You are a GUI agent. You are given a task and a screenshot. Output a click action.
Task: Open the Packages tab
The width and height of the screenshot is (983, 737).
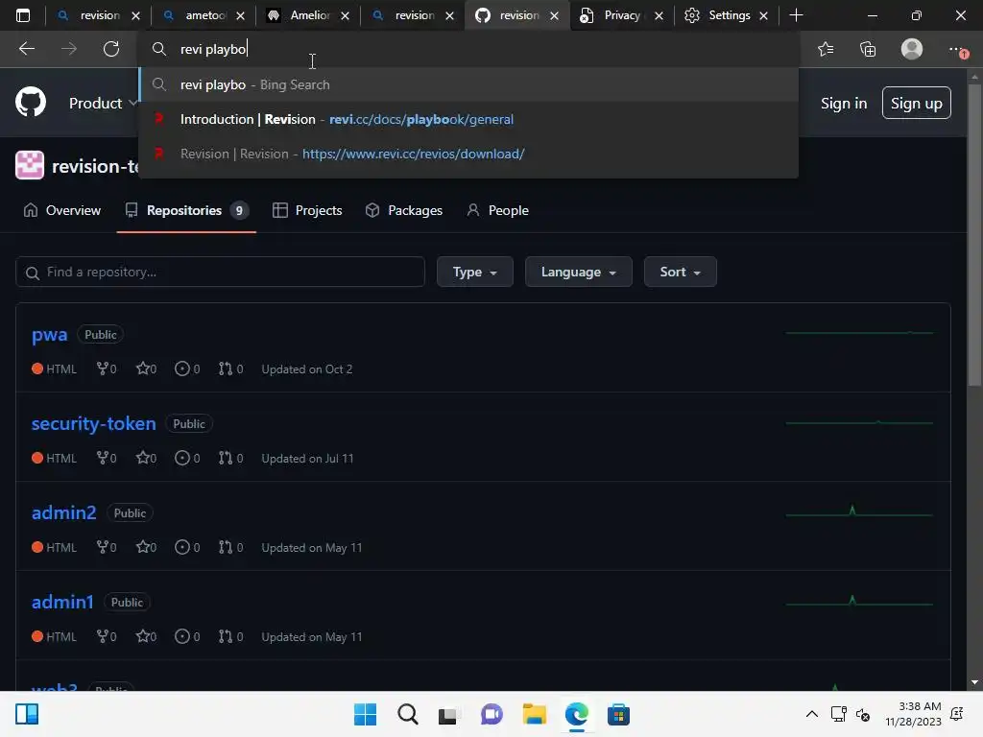click(404, 210)
